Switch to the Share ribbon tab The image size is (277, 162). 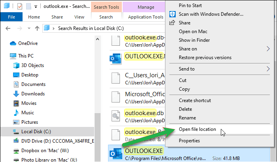pos(57,17)
